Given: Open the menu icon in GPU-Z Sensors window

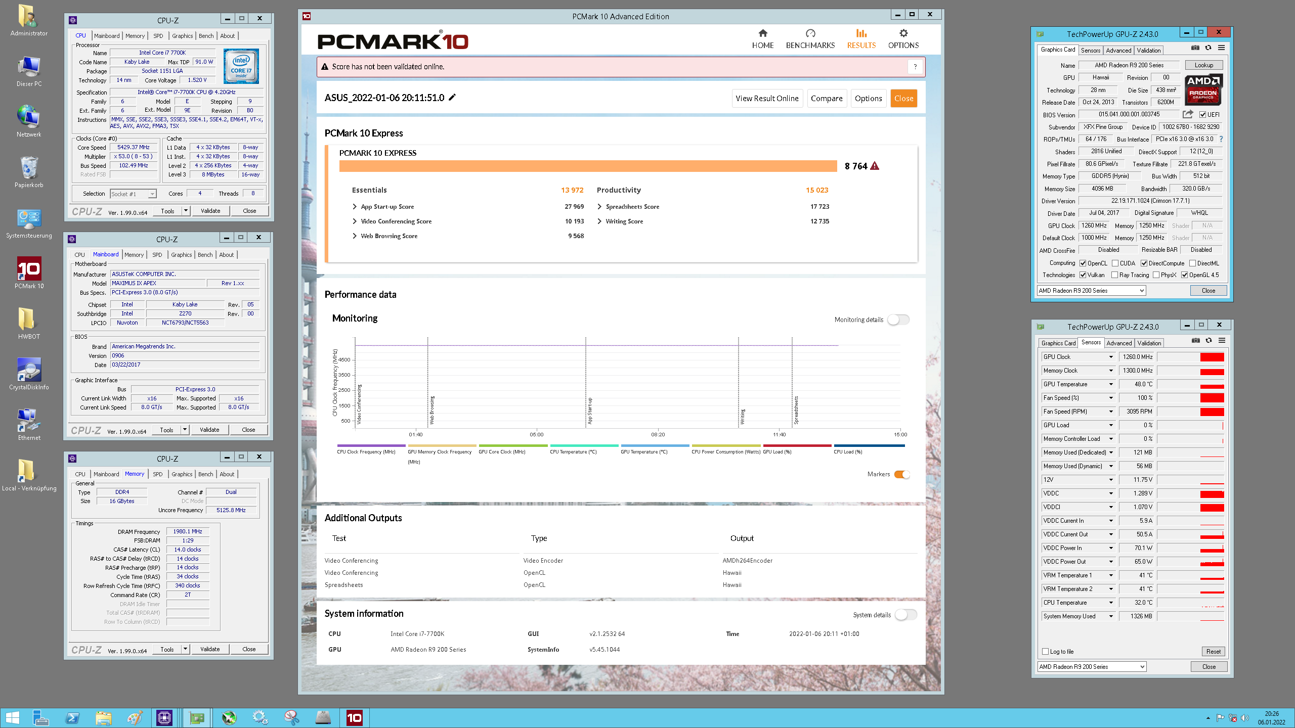Looking at the screenshot, I should pos(1222,340).
